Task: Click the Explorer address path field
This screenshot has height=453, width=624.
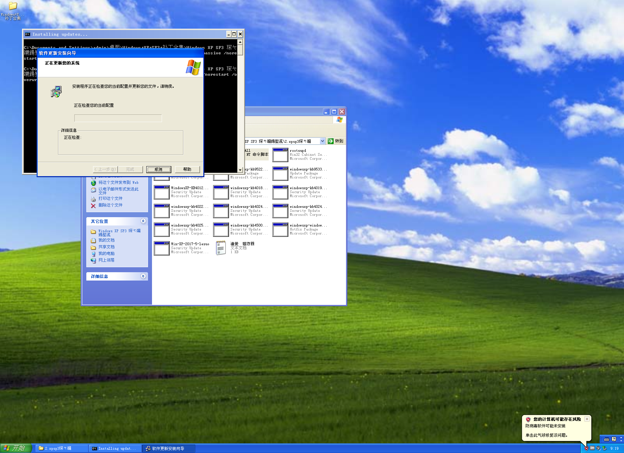Action: [282, 141]
